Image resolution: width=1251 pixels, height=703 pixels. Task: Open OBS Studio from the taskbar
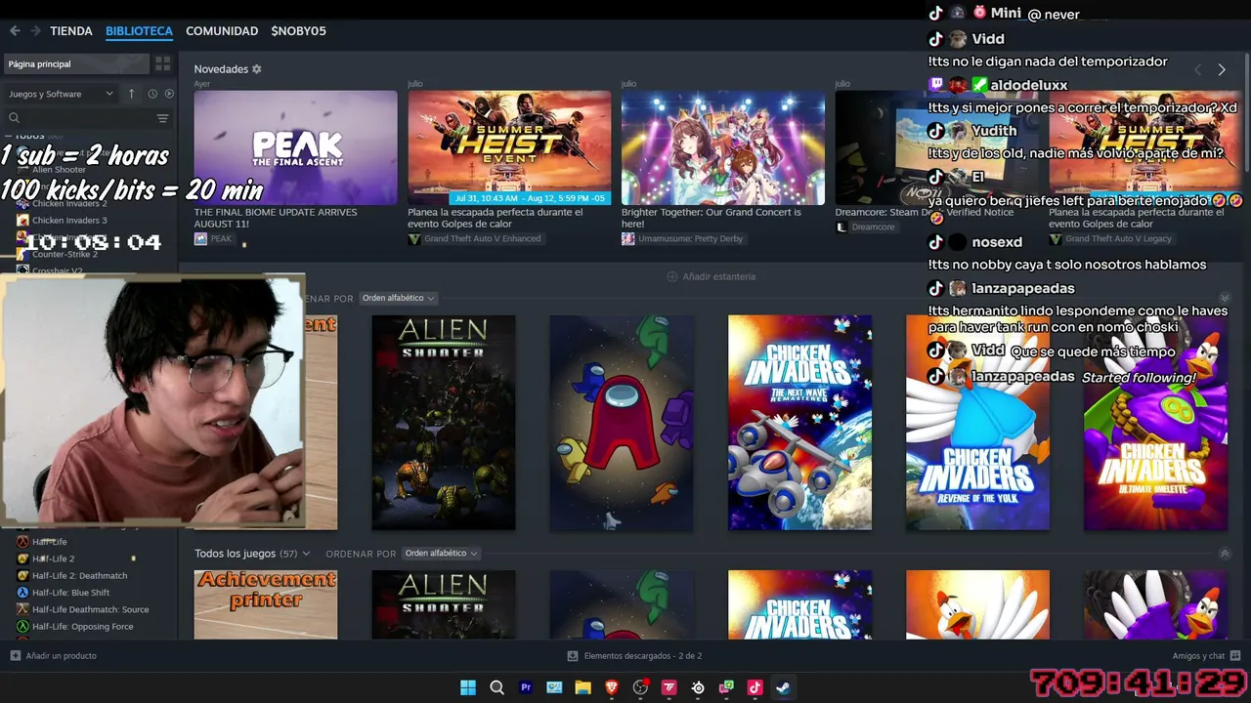[x=640, y=687]
